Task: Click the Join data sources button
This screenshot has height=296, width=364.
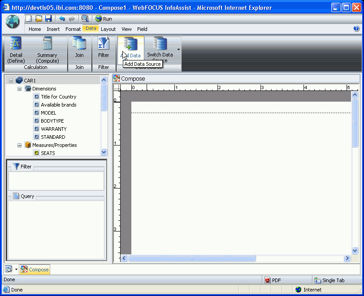Action: pos(79,47)
